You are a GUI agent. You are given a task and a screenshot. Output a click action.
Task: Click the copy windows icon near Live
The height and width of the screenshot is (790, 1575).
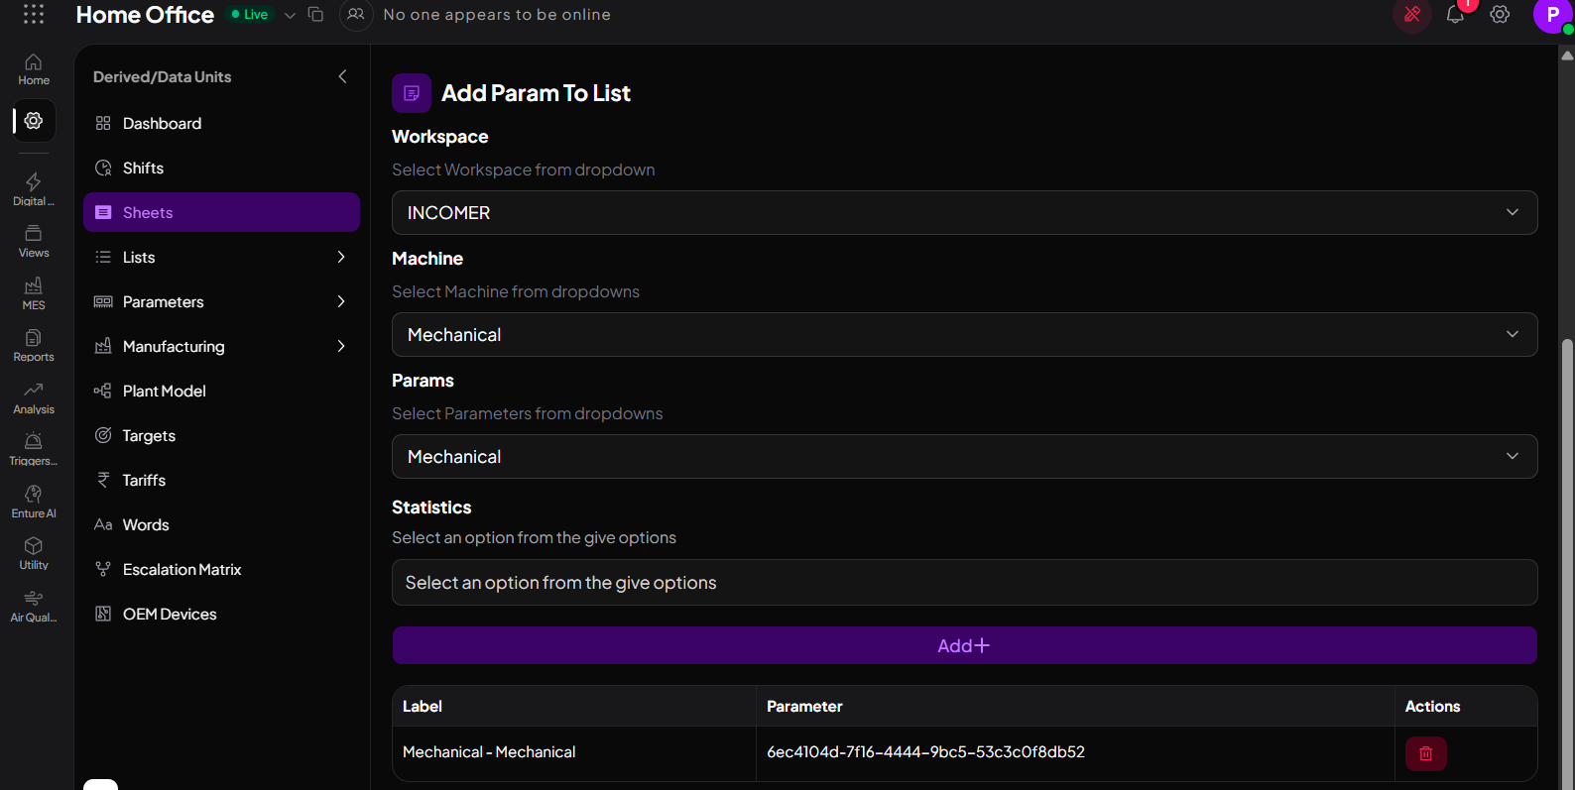(x=315, y=15)
